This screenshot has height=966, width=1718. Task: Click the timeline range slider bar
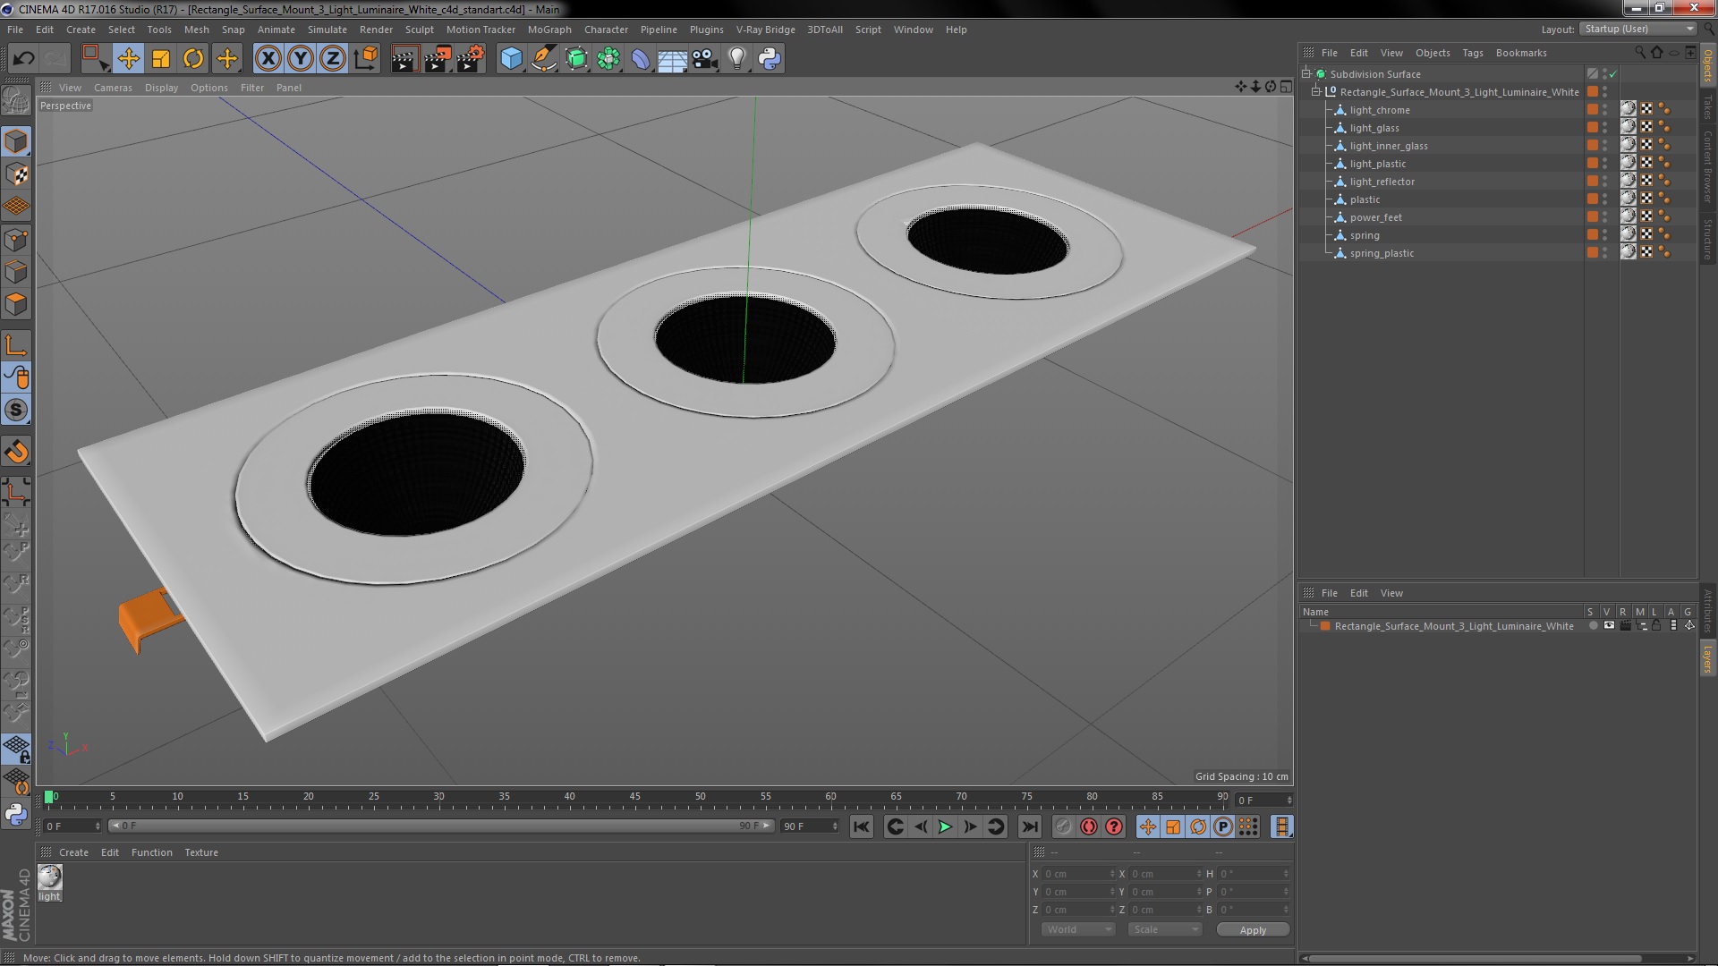pos(441,826)
